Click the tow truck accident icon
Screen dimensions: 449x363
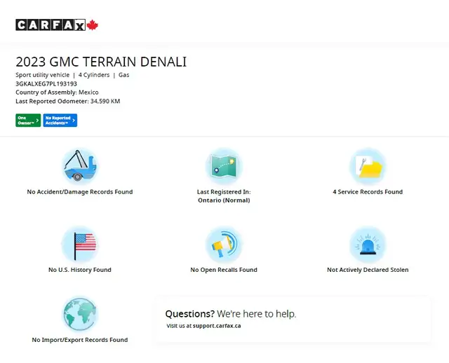pos(79,165)
